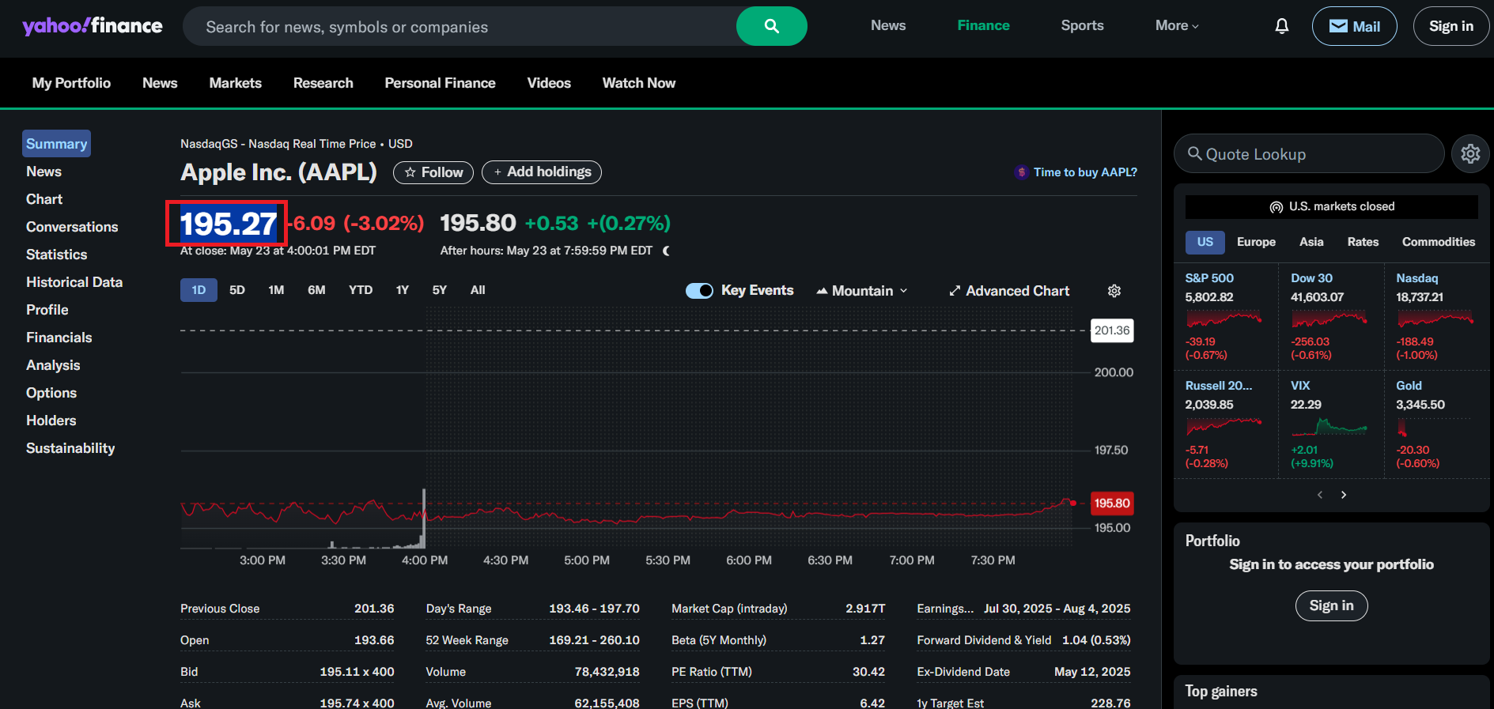Click the Time to buy AAPL badge
This screenshot has height=709, width=1494.
tap(1076, 172)
